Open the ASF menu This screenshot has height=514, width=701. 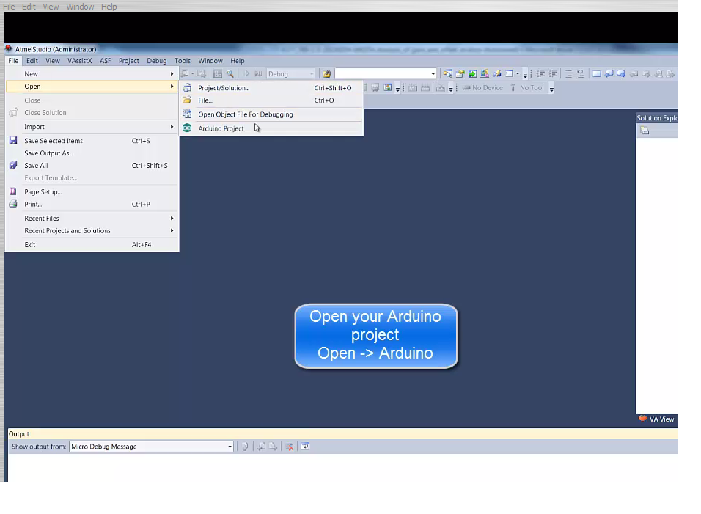105,61
